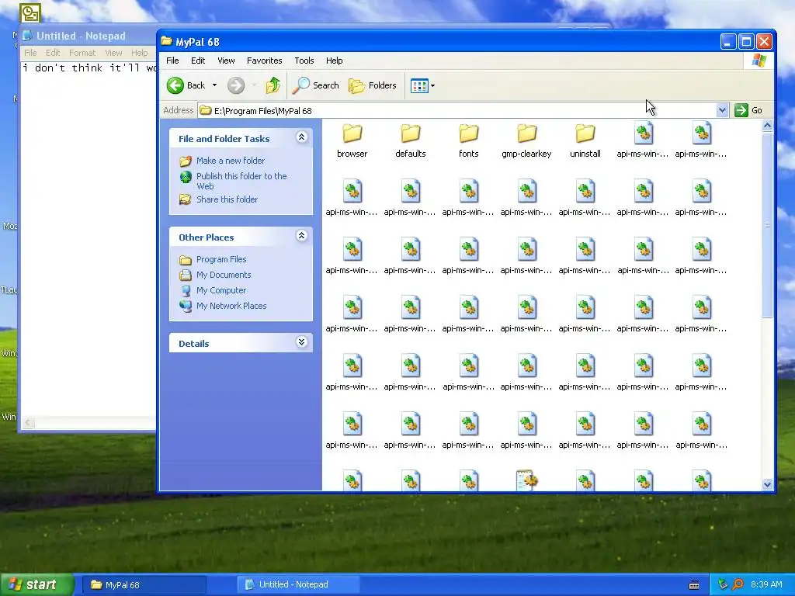
Task: Click the green tray icon left of magnifier
Action: tap(723, 584)
